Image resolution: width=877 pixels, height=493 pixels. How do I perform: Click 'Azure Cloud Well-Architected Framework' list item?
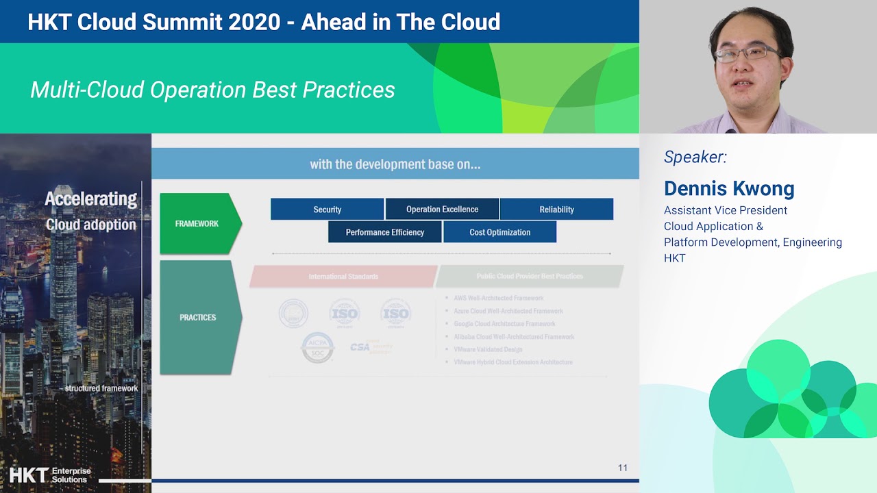508,311
